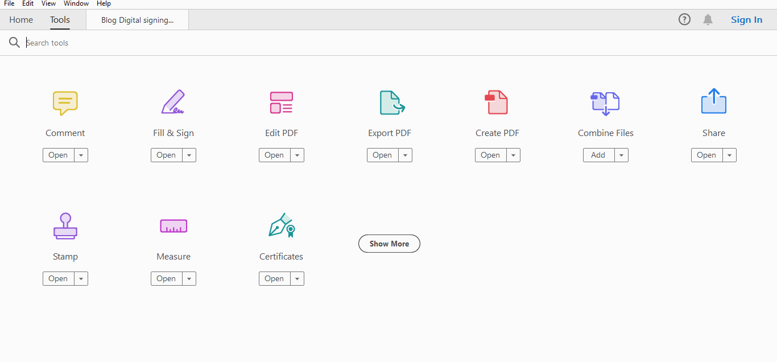Select the Blog Digital signing document tab

pos(137,19)
